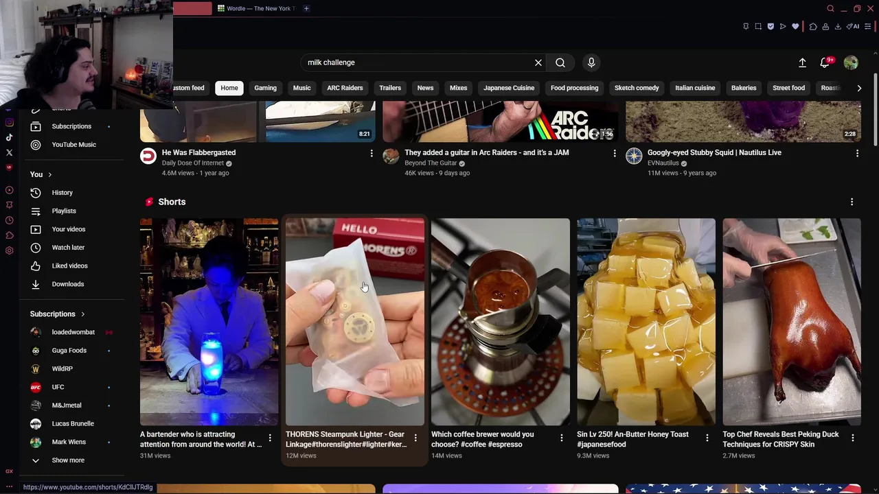Select the Gaming filter chip
Image resolution: width=879 pixels, height=494 pixels.
click(x=265, y=88)
